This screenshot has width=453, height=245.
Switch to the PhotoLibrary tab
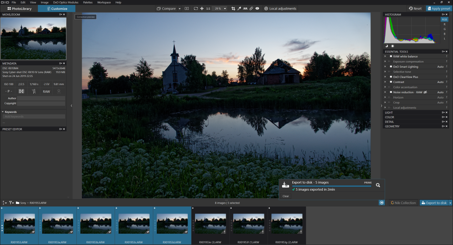tap(19, 8)
